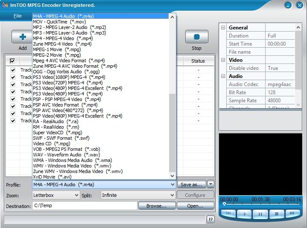
Task: Click the properties panel scrollbar thumb
Action: (298, 60)
